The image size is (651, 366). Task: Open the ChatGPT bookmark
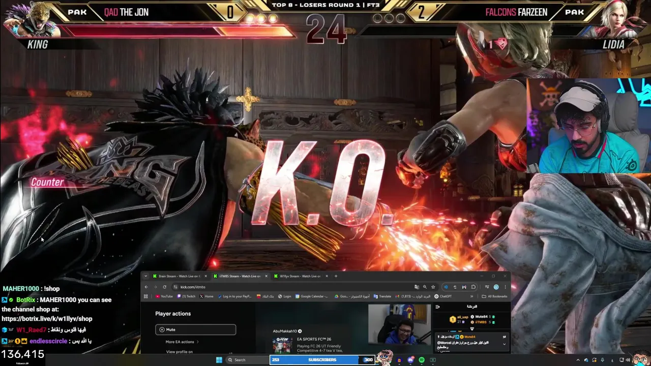(443, 296)
